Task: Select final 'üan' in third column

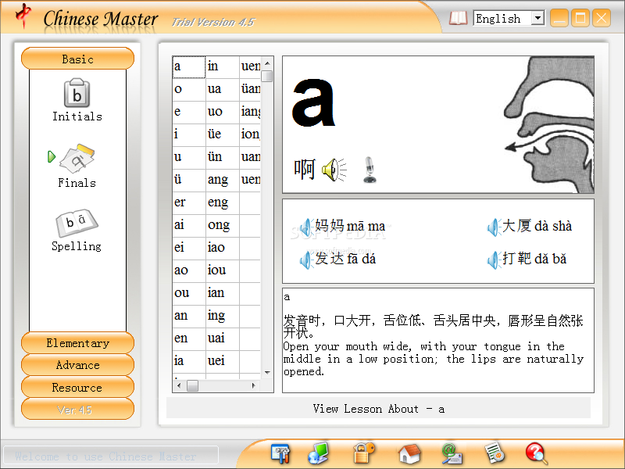Action: [x=250, y=89]
